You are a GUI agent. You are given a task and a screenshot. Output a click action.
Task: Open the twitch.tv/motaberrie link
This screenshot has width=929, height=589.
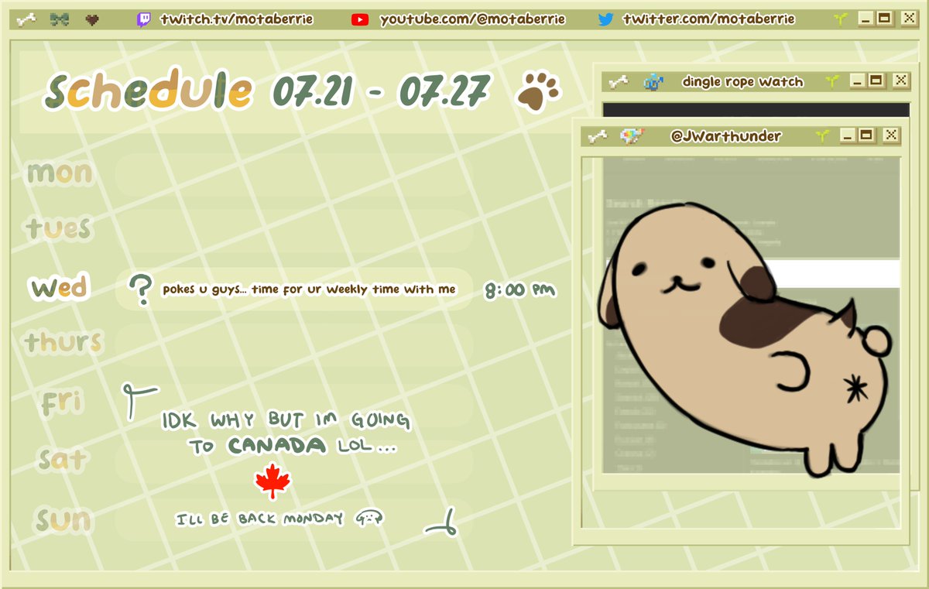click(x=236, y=19)
